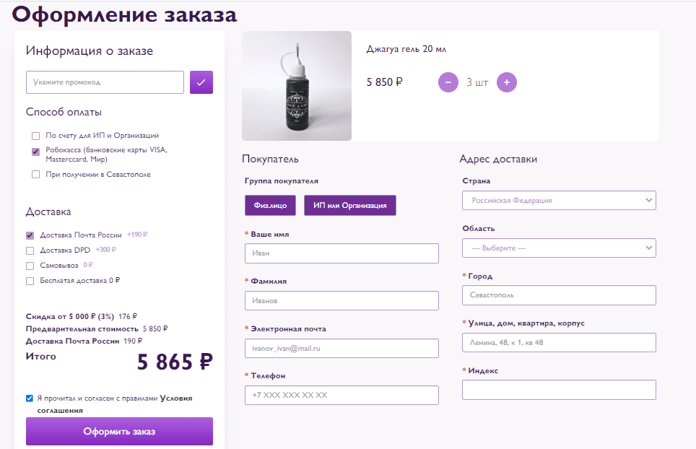Select Физ.лицо buyer group
The height and width of the screenshot is (449, 696).
270,206
